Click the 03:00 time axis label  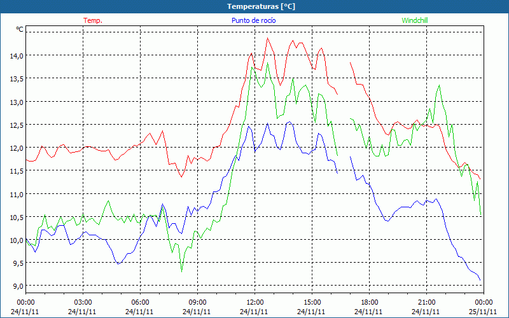click(x=83, y=303)
